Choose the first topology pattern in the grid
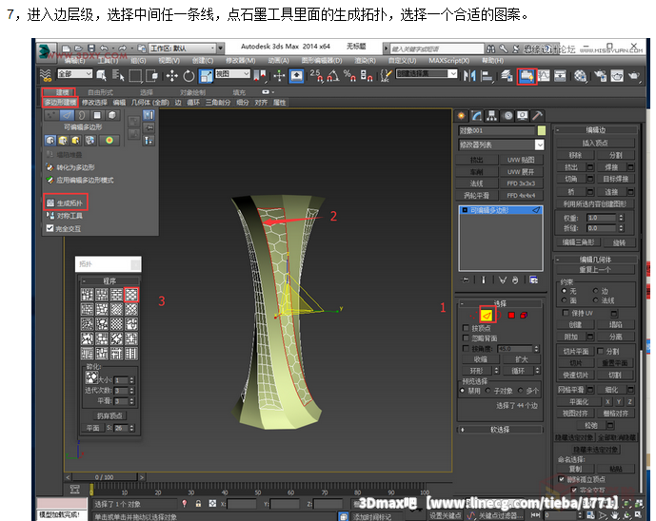This screenshot has height=521, width=656. click(87, 295)
